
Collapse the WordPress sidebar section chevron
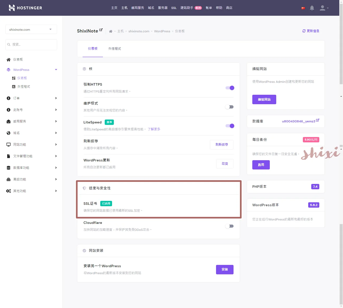pyautogui.click(x=56, y=70)
